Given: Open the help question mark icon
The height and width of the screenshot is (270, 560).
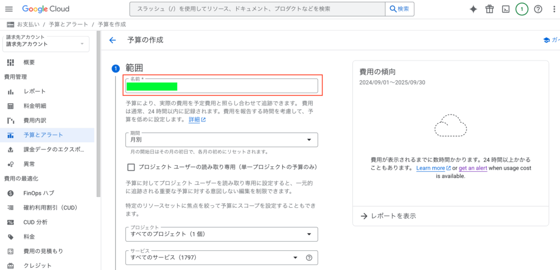Looking at the screenshot, I should (x=538, y=9).
